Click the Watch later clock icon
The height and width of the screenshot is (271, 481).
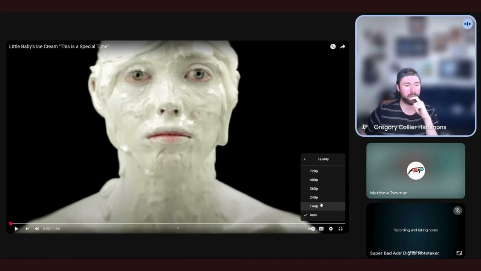point(333,46)
